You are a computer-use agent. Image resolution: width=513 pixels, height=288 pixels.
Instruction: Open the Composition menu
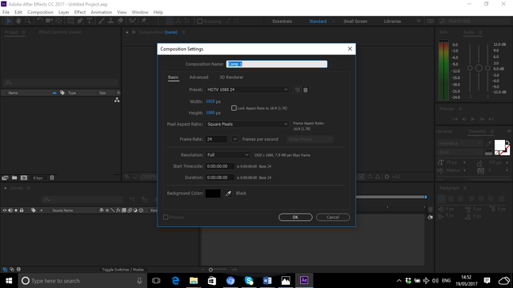[40, 12]
